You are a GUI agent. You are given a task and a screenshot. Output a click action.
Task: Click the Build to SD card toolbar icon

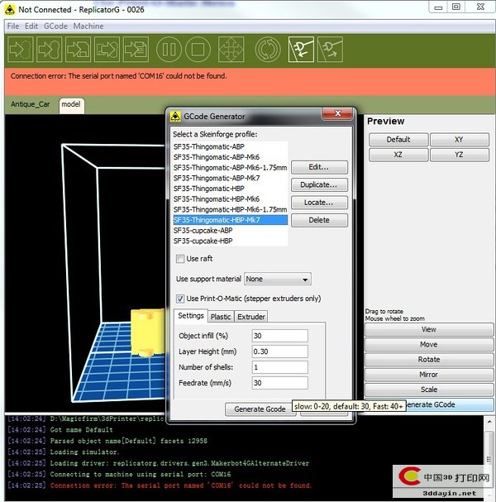click(78, 50)
